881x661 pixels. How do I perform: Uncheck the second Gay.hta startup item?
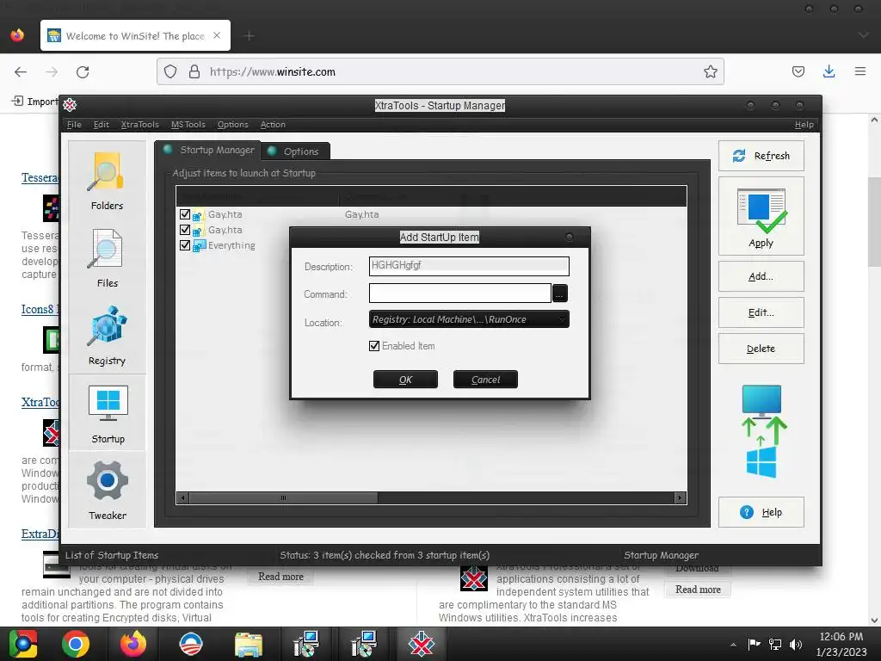pos(185,229)
